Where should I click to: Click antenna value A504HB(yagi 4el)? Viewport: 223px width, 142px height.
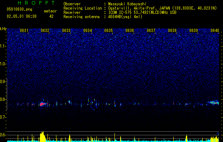tap(125, 17)
